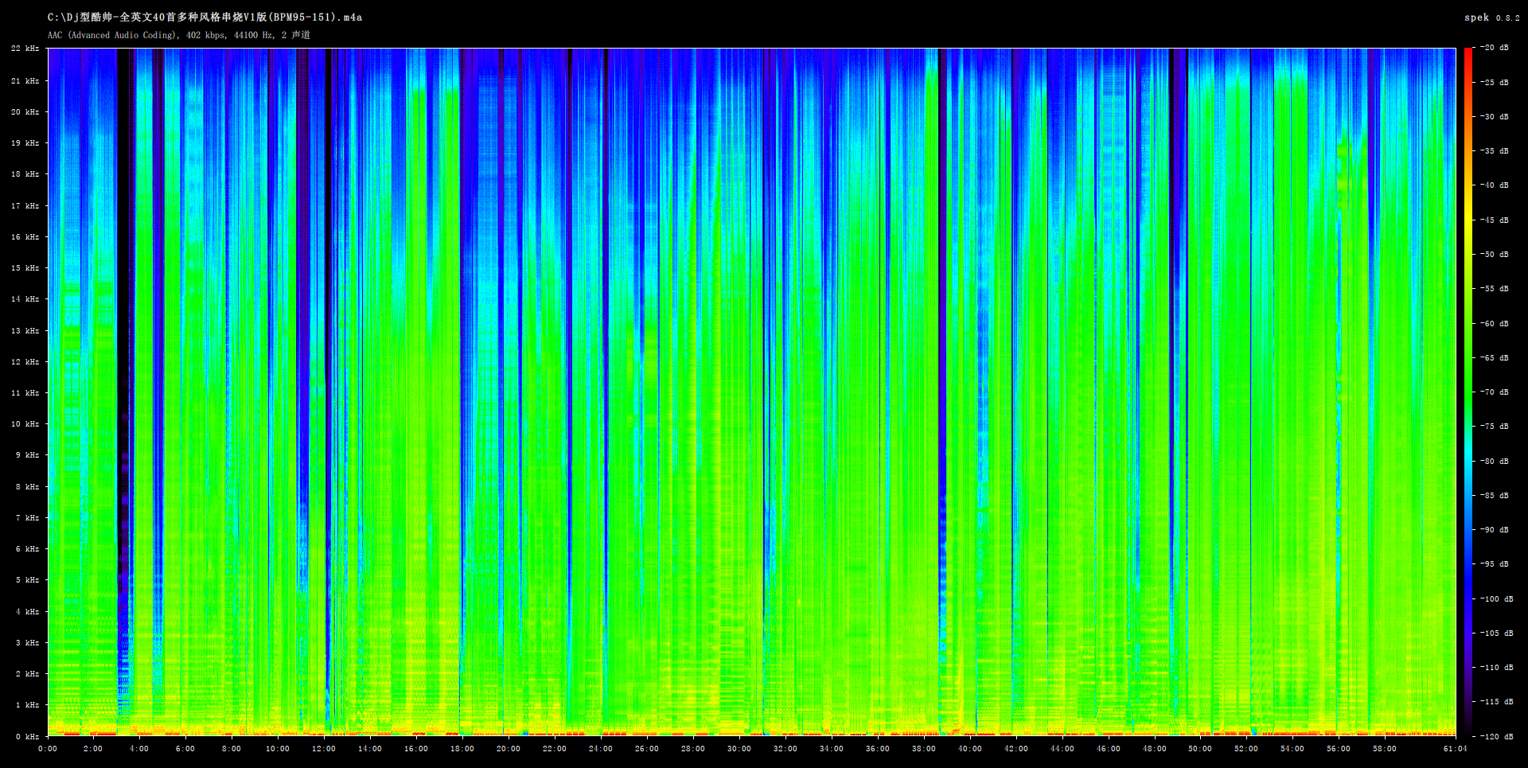The width and height of the screenshot is (1528, 768).
Task: Click the -20 dB scale label
Action: pos(1494,48)
